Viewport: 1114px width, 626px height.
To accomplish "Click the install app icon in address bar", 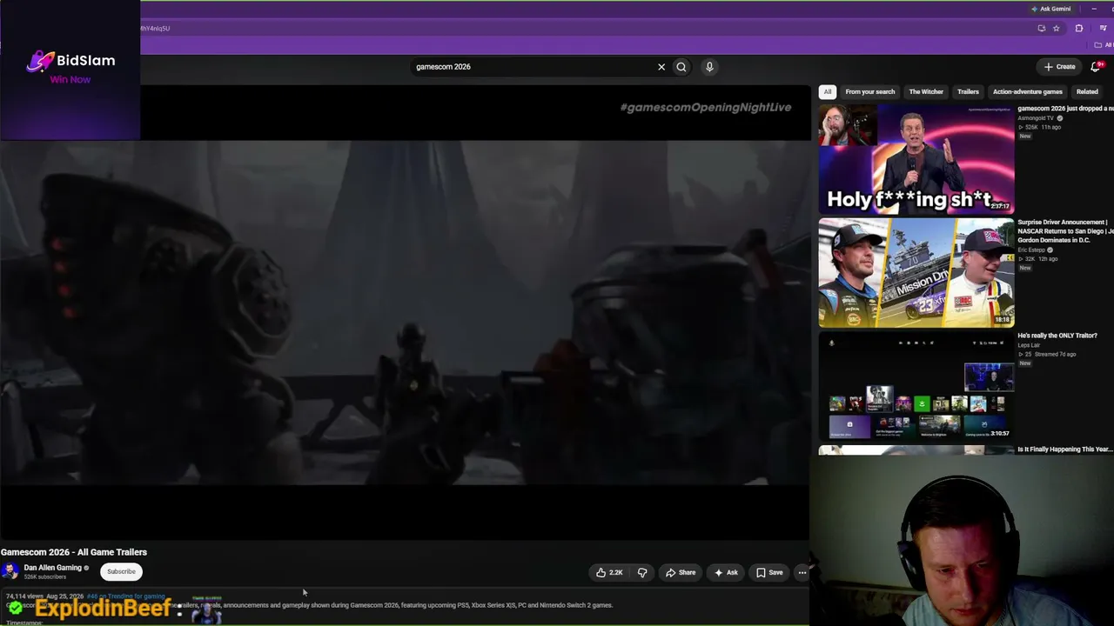I will coord(1041,28).
